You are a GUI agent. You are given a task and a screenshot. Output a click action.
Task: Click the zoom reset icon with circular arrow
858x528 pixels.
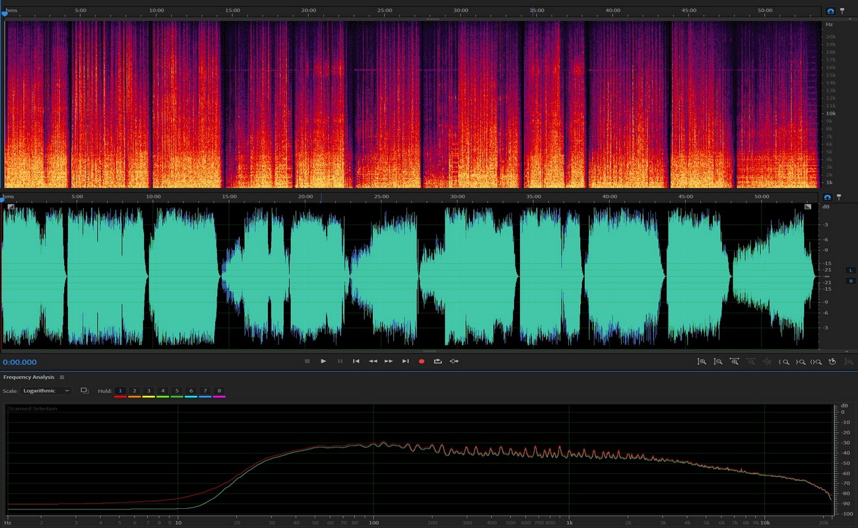click(832, 362)
